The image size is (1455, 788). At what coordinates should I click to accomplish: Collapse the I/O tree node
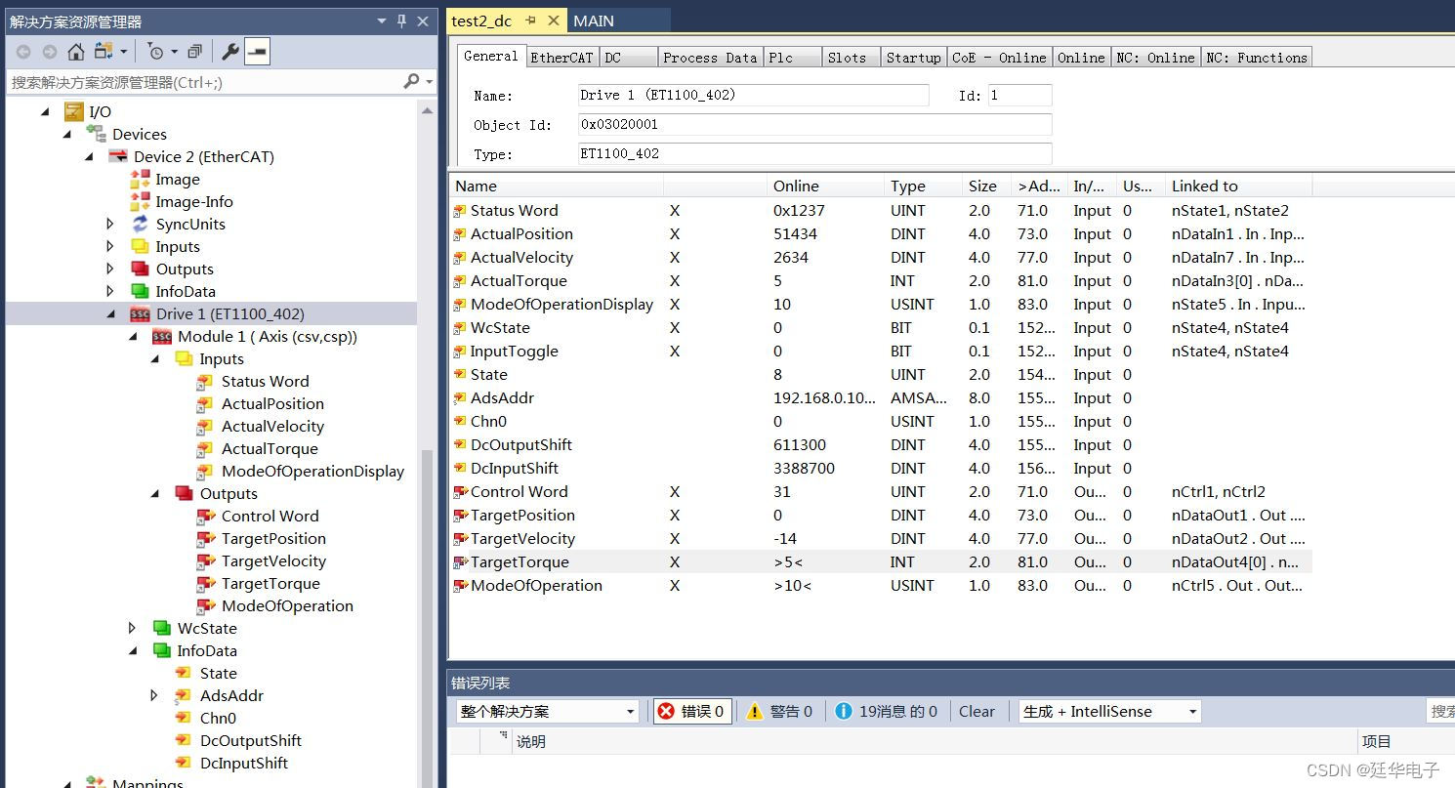pos(45,112)
